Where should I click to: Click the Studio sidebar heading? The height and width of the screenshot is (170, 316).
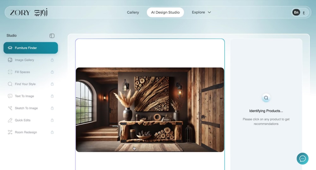tap(11, 36)
